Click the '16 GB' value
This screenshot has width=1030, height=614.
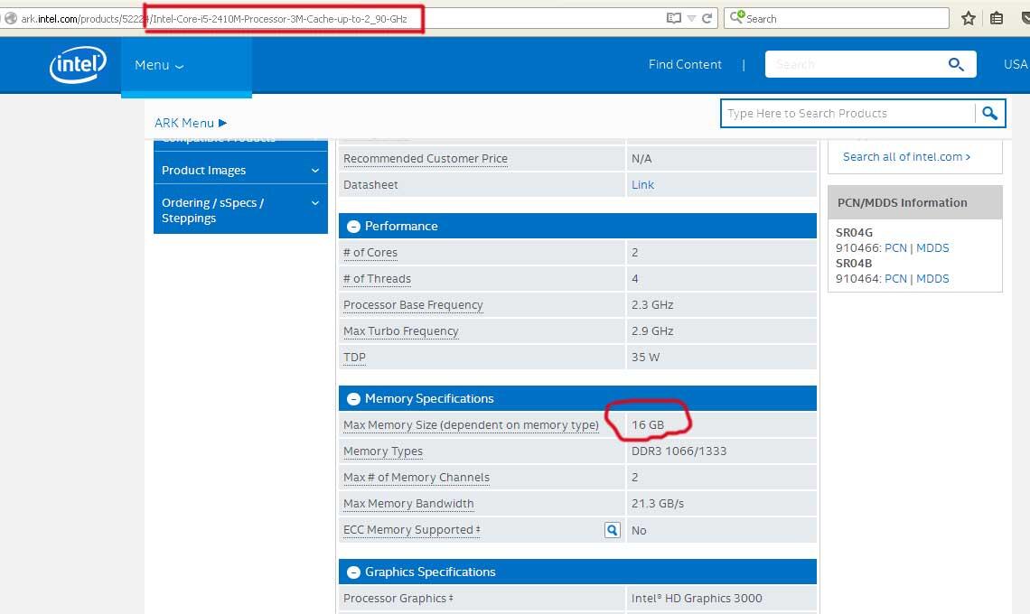648,425
